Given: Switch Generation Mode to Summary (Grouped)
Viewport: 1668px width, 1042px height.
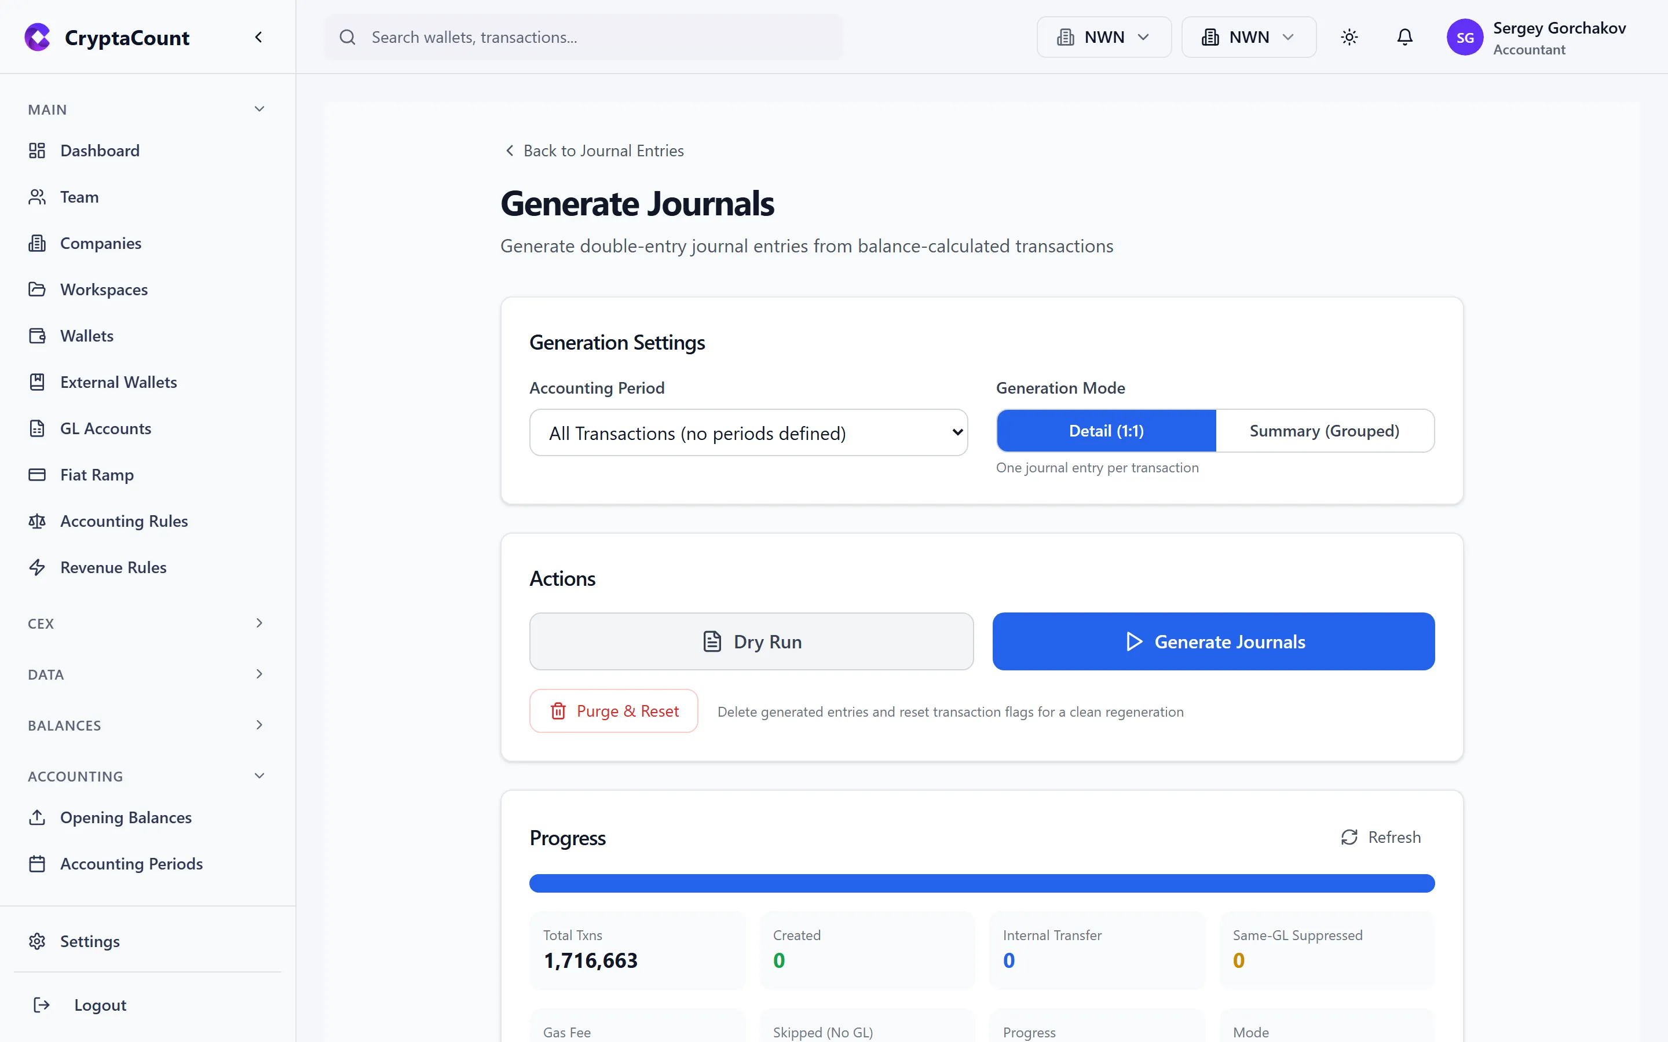Looking at the screenshot, I should (1324, 431).
